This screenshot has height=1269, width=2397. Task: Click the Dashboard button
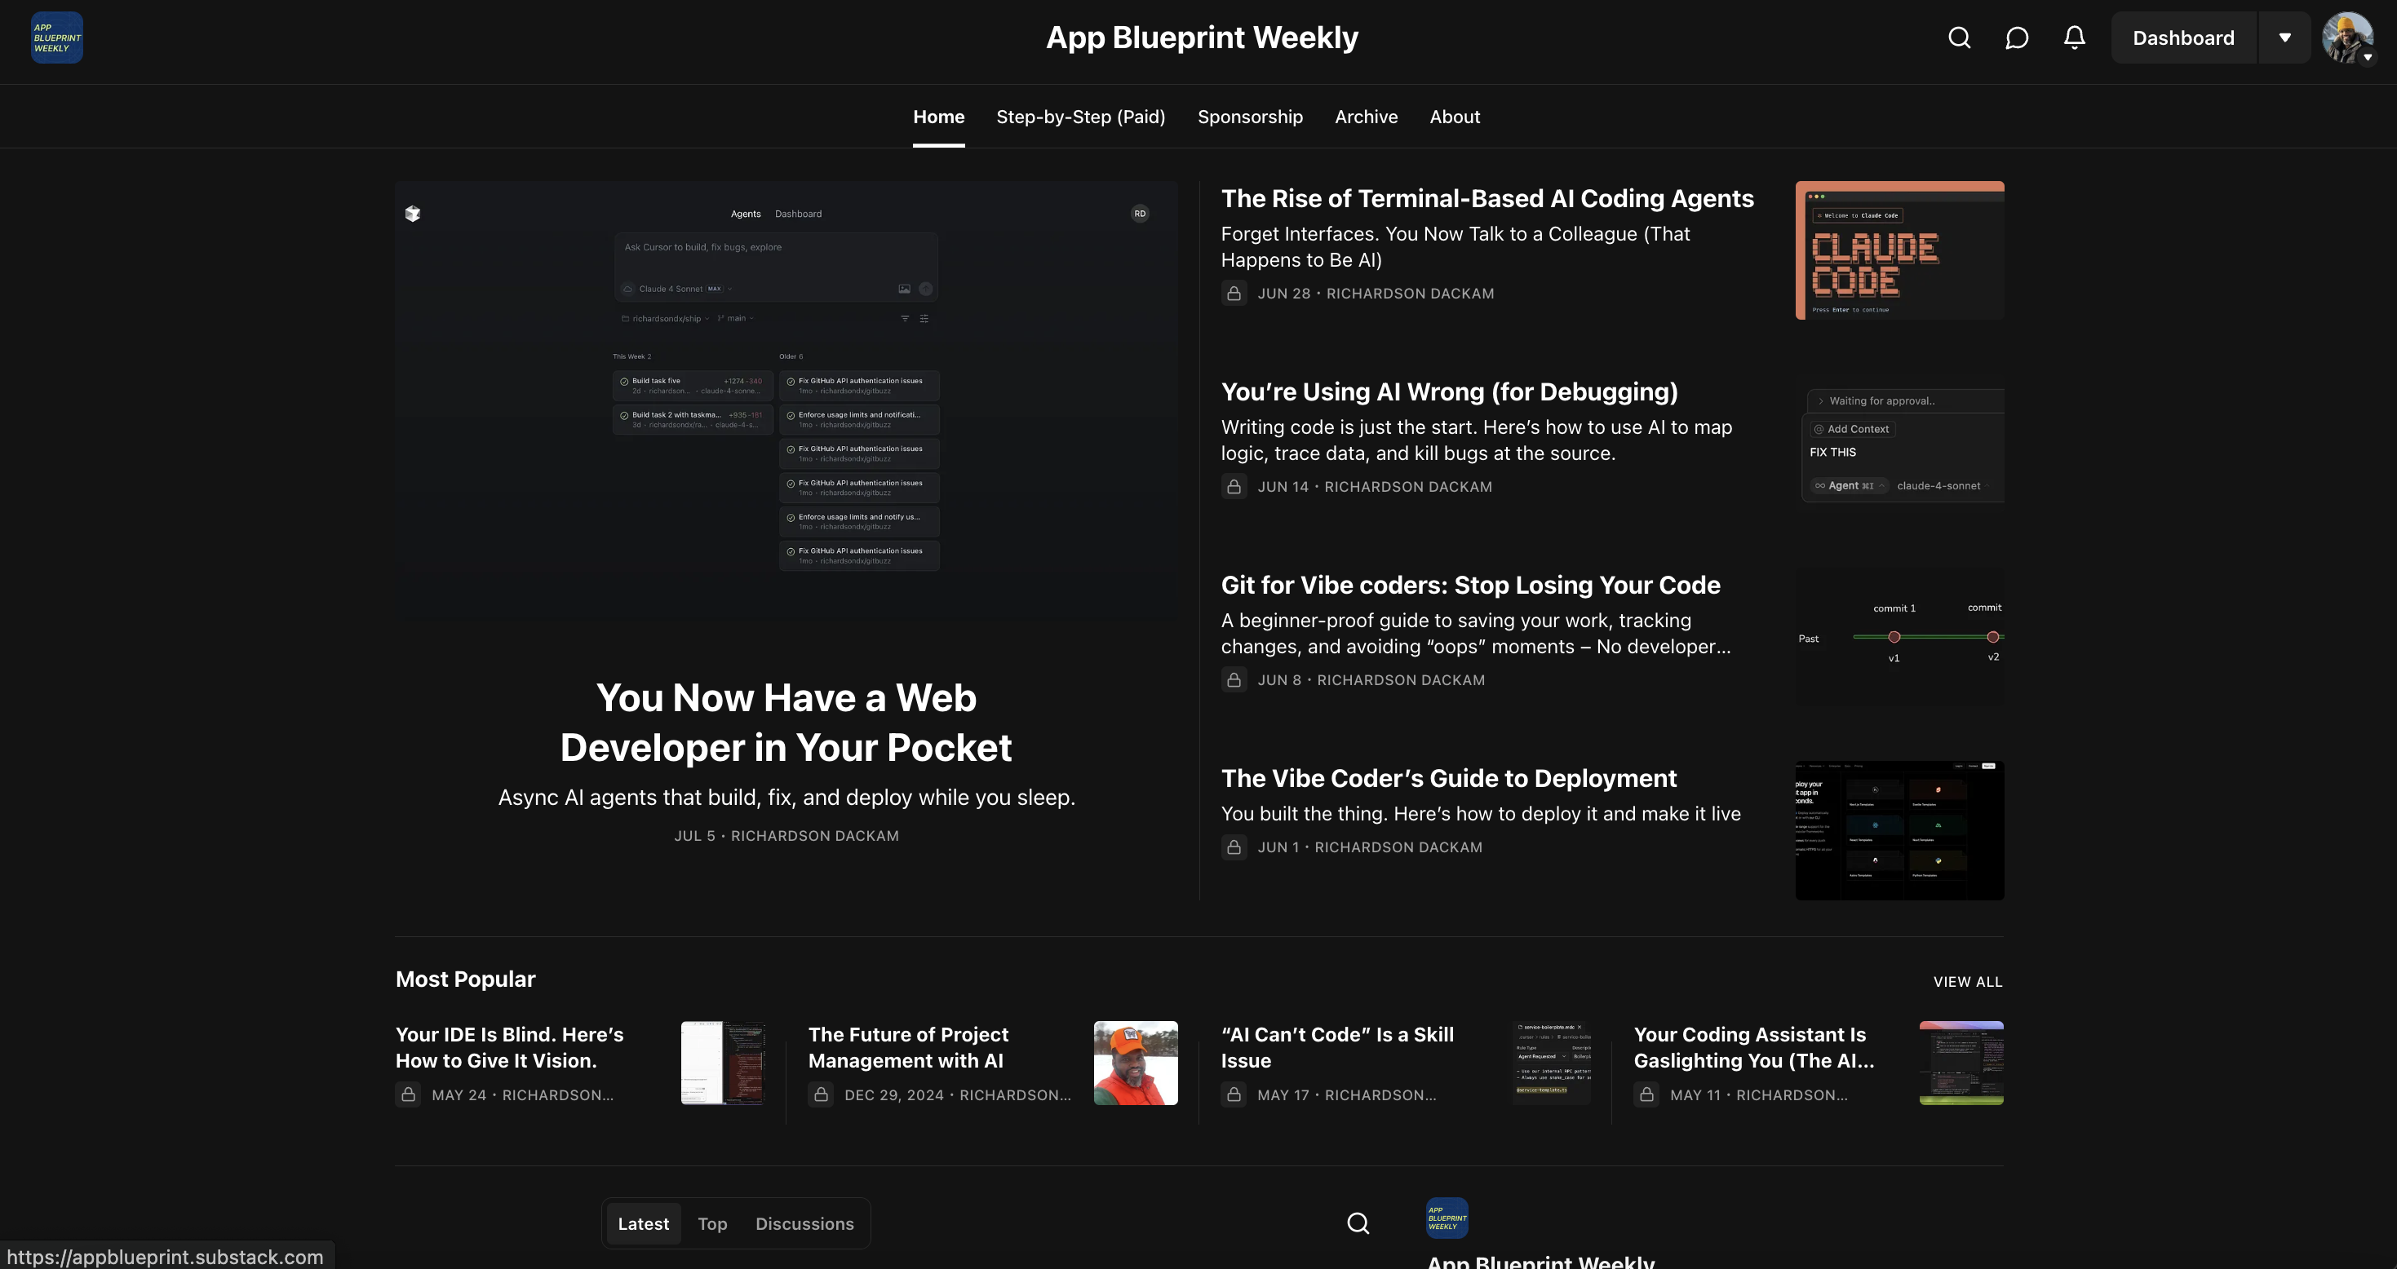2183,38
